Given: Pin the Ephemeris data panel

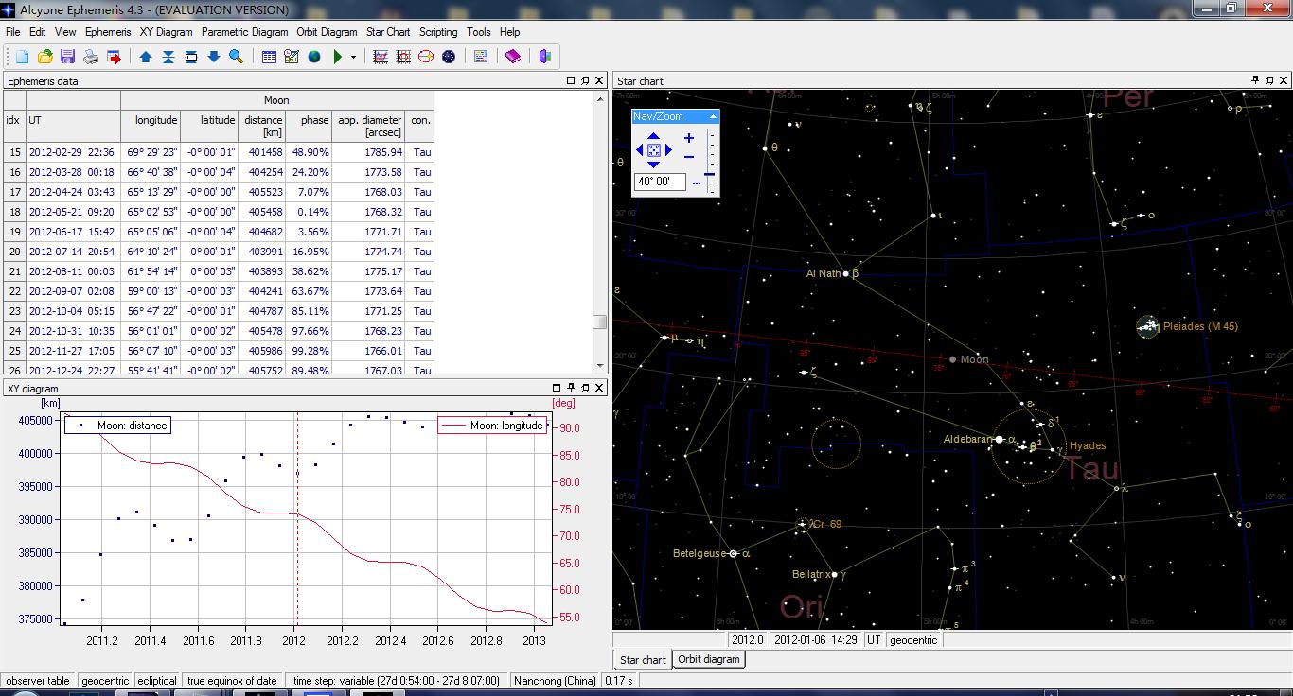Looking at the screenshot, I should 585,80.
